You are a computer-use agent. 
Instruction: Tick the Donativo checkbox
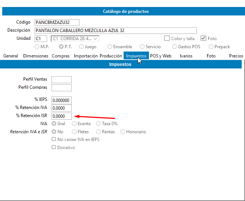coord(54,147)
